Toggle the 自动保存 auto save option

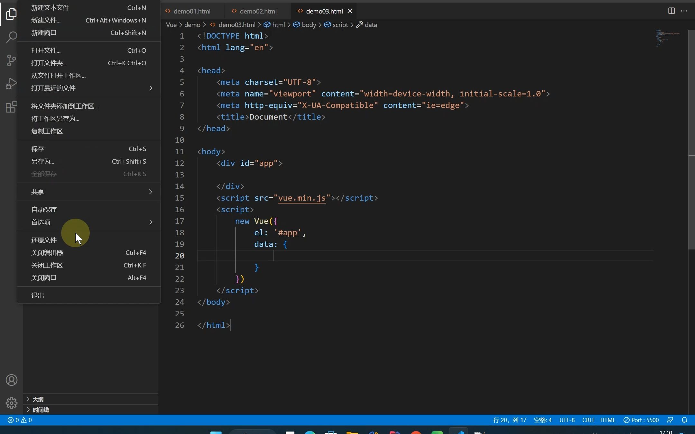pyautogui.click(x=44, y=210)
